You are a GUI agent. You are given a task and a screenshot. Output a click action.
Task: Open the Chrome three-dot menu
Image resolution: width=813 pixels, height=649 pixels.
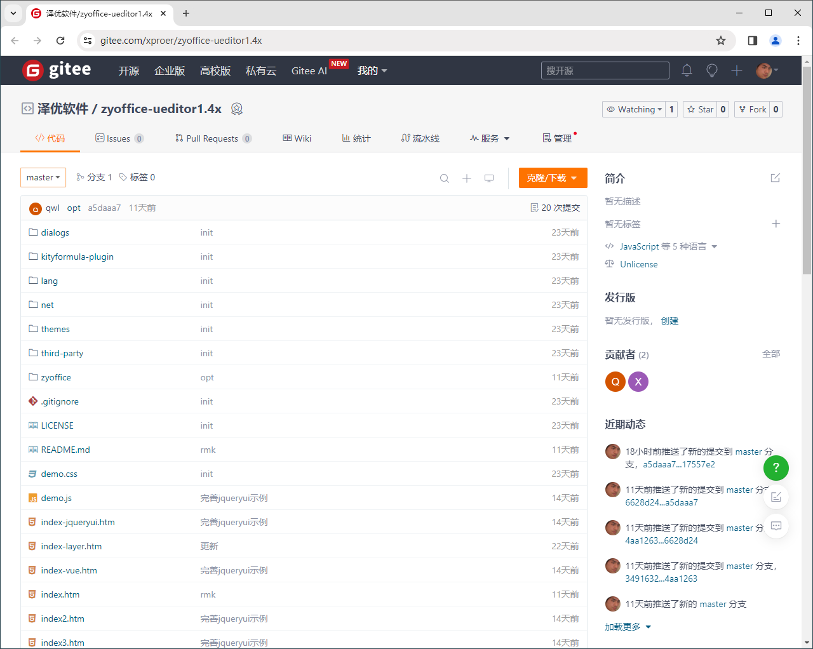[798, 41]
